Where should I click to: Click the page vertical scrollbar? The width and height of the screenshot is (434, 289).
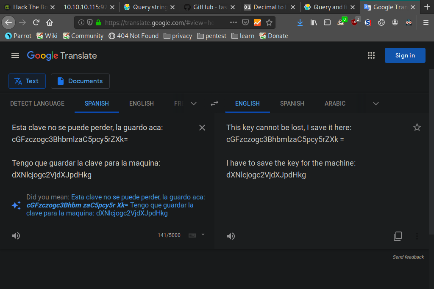[431, 152]
